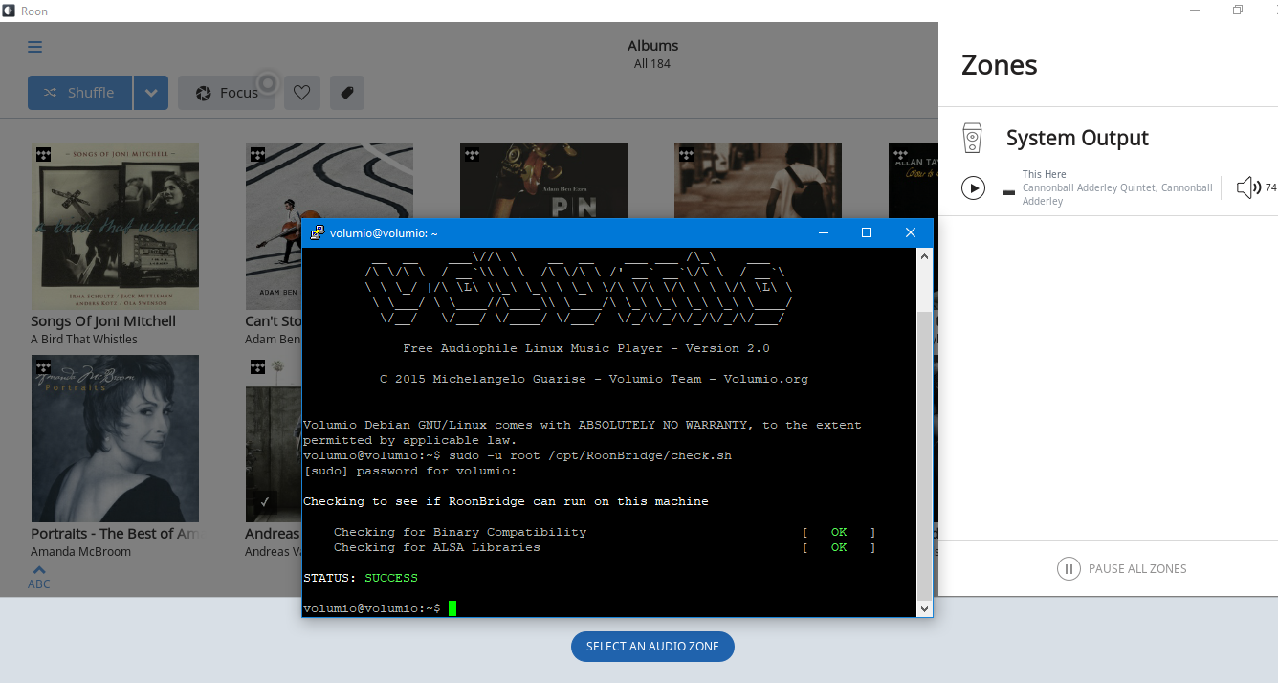Click the 'Amanda McBroom' artist name
The width and height of the screenshot is (1278, 683).
[x=80, y=552]
